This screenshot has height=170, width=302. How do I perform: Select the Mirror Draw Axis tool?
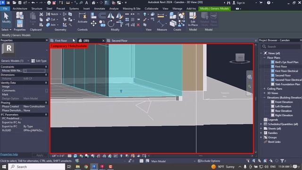tap(119, 16)
